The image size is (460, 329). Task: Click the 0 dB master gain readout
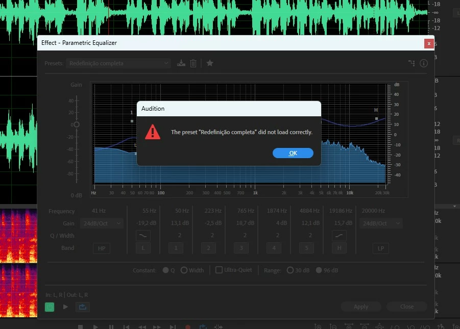(76, 195)
